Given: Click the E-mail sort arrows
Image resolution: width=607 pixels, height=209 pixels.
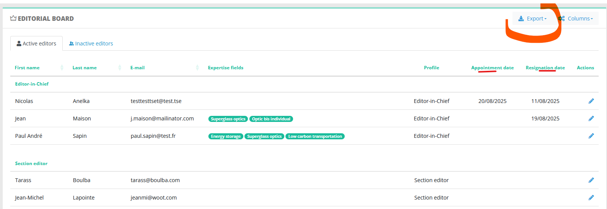Looking at the screenshot, I should [x=197, y=68].
